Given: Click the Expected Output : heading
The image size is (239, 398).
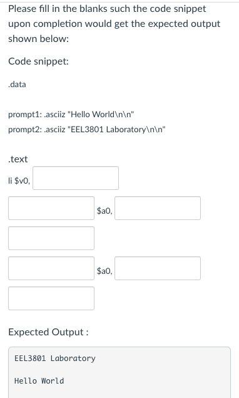Looking at the screenshot, I should (x=48, y=332).
